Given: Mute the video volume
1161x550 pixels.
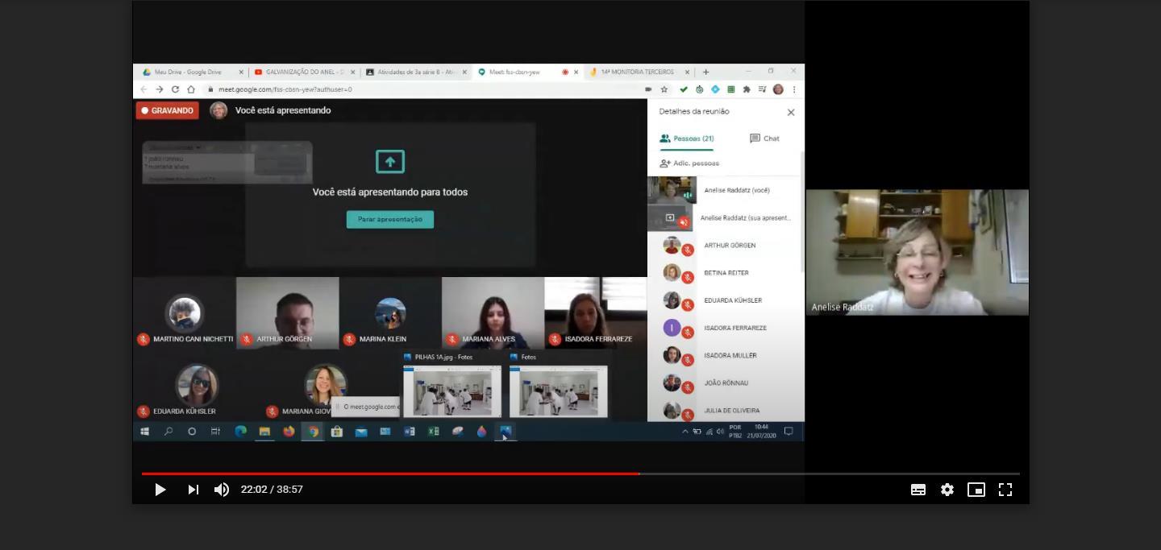Looking at the screenshot, I should point(221,490).
